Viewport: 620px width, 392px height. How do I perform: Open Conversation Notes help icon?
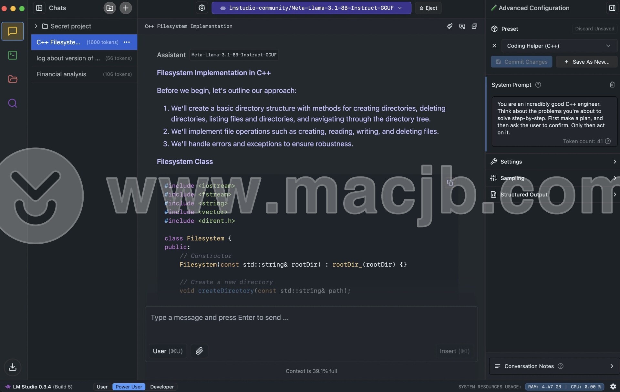pyautogui.click(x=561, y=366)
